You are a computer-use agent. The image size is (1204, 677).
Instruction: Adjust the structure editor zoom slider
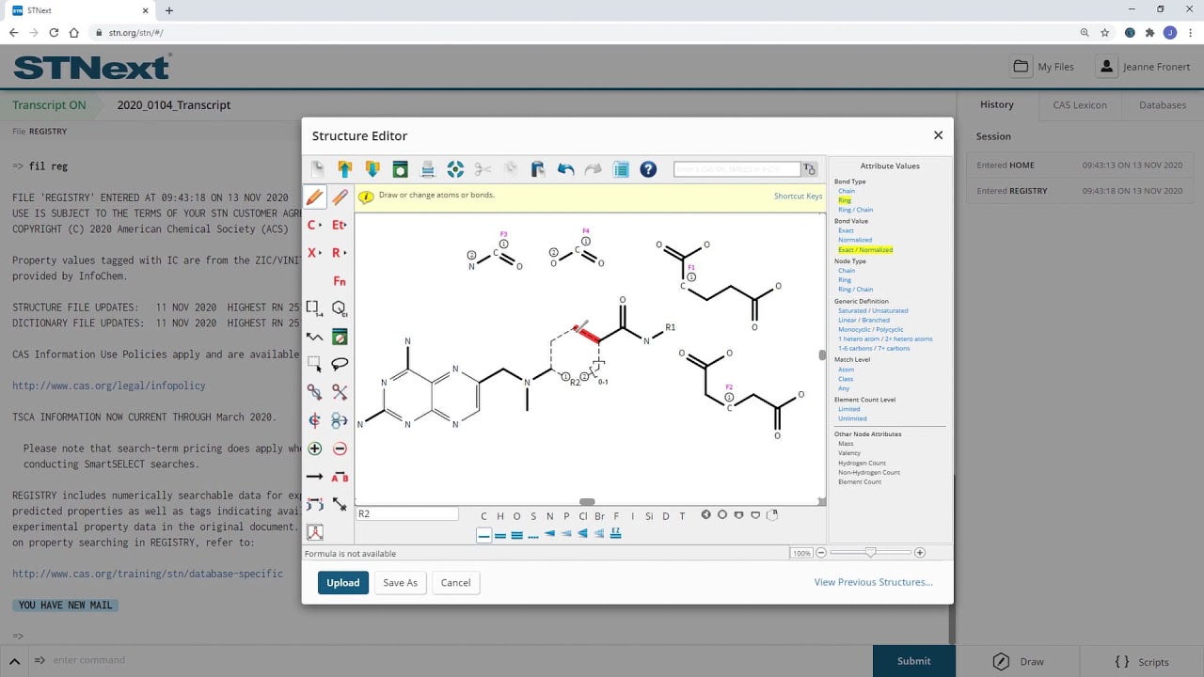click(x=871, y=553)
